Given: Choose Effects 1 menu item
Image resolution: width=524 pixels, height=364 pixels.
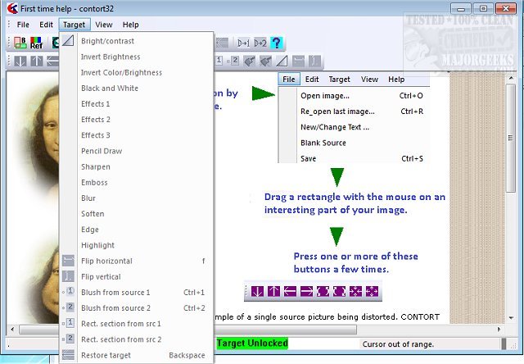Looking at the screenshot, I should coord(137,104).
